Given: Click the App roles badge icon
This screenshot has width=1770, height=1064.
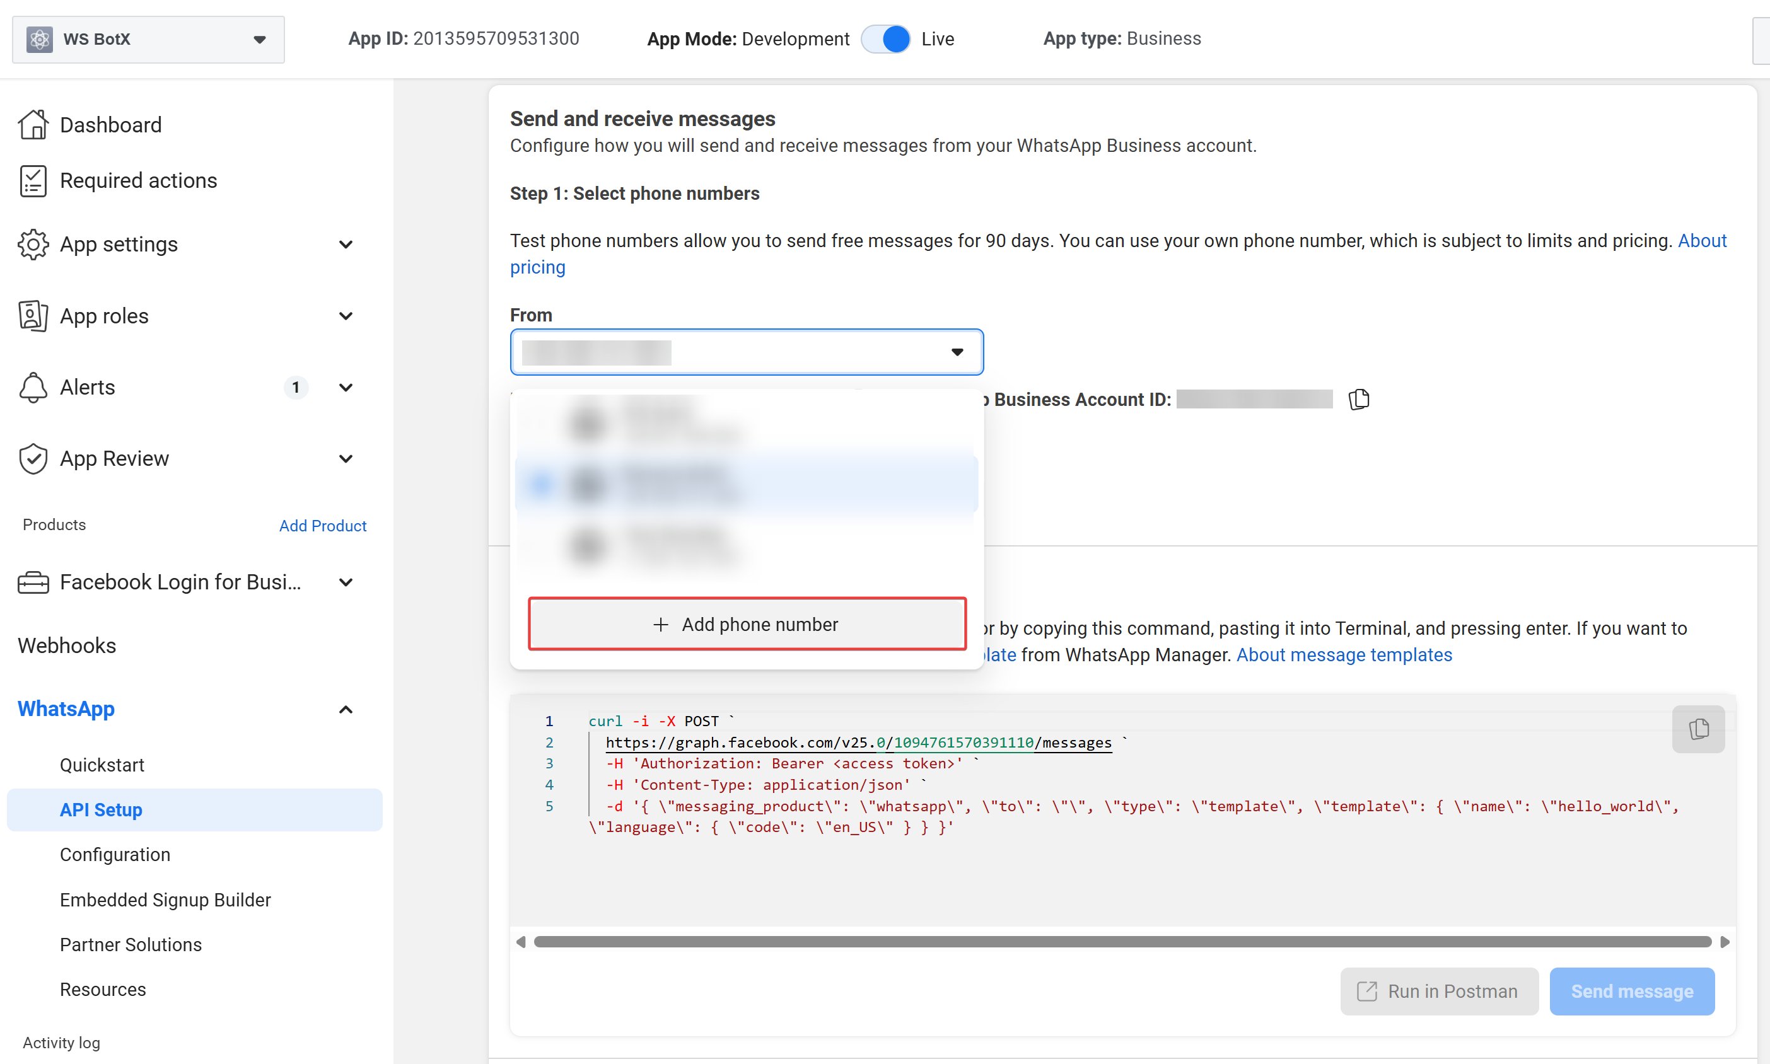Looking at the screenshot, I should click(33, 316).
